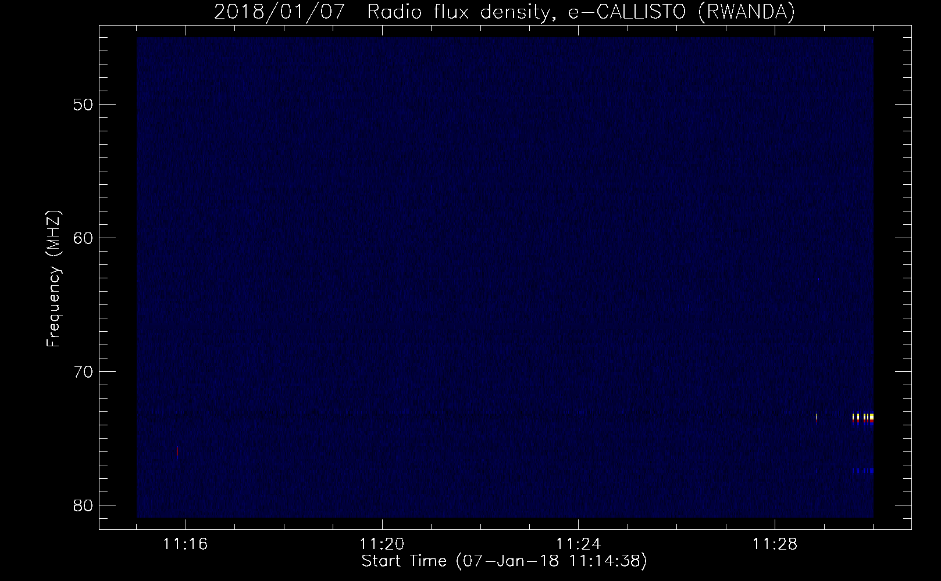
Task: Click the plot title 'Radio flux density, e-CALLISTO (RWANDA)'
Action: coord(581,12)
